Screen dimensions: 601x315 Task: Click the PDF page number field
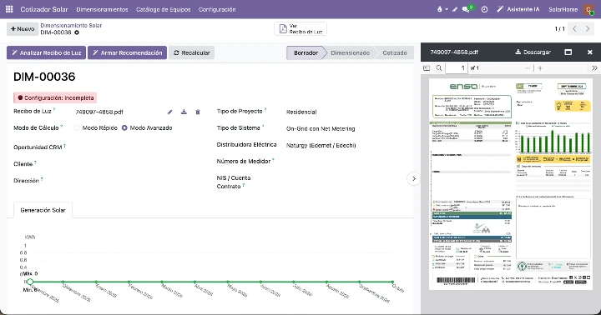pos(456,68)
